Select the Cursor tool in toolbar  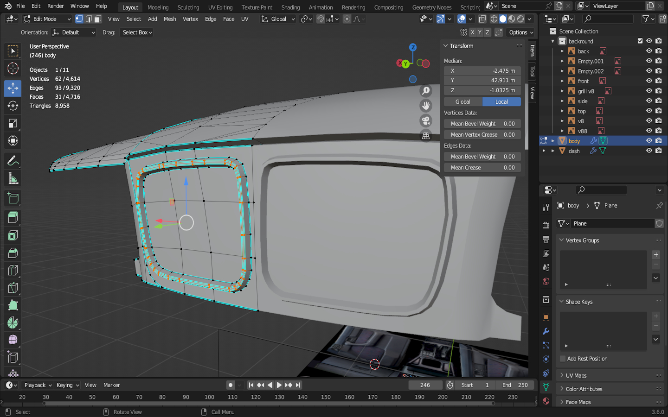click(13, 69)
